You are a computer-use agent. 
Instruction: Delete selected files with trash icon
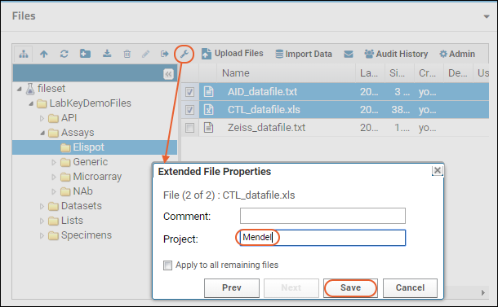(x=127, y=55)
